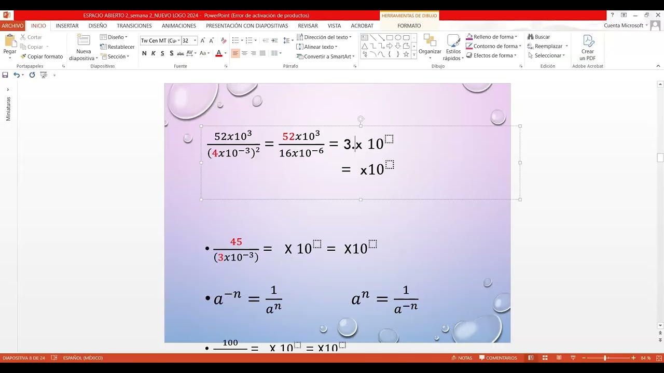Open Estilos rápidos quick styles

453,47
